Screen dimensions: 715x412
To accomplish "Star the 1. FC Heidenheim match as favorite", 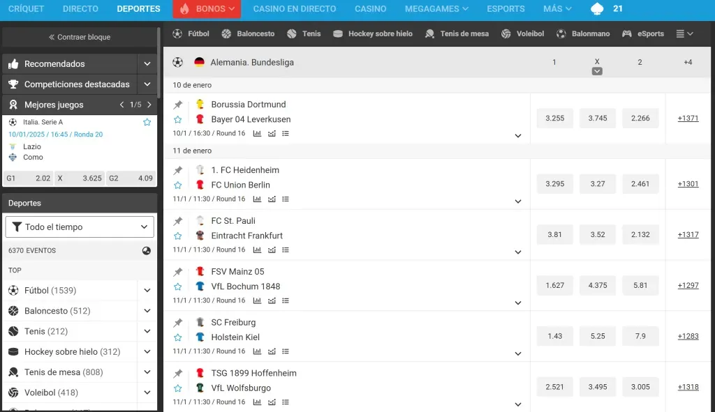I will [x=178, y=185].
